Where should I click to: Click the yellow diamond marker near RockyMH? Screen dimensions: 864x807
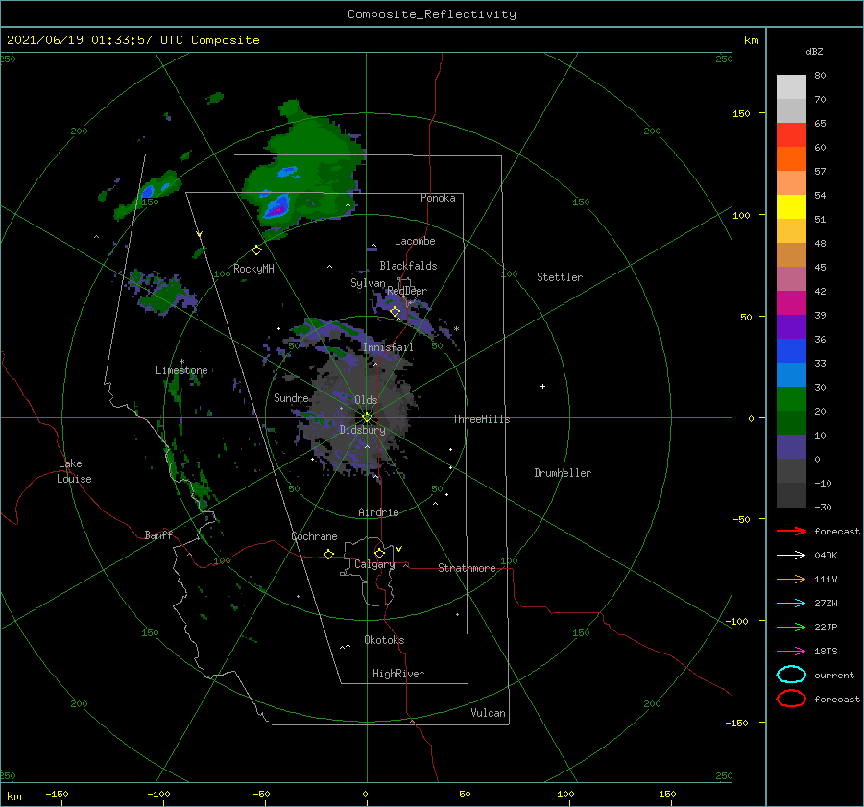coord(256,250)
